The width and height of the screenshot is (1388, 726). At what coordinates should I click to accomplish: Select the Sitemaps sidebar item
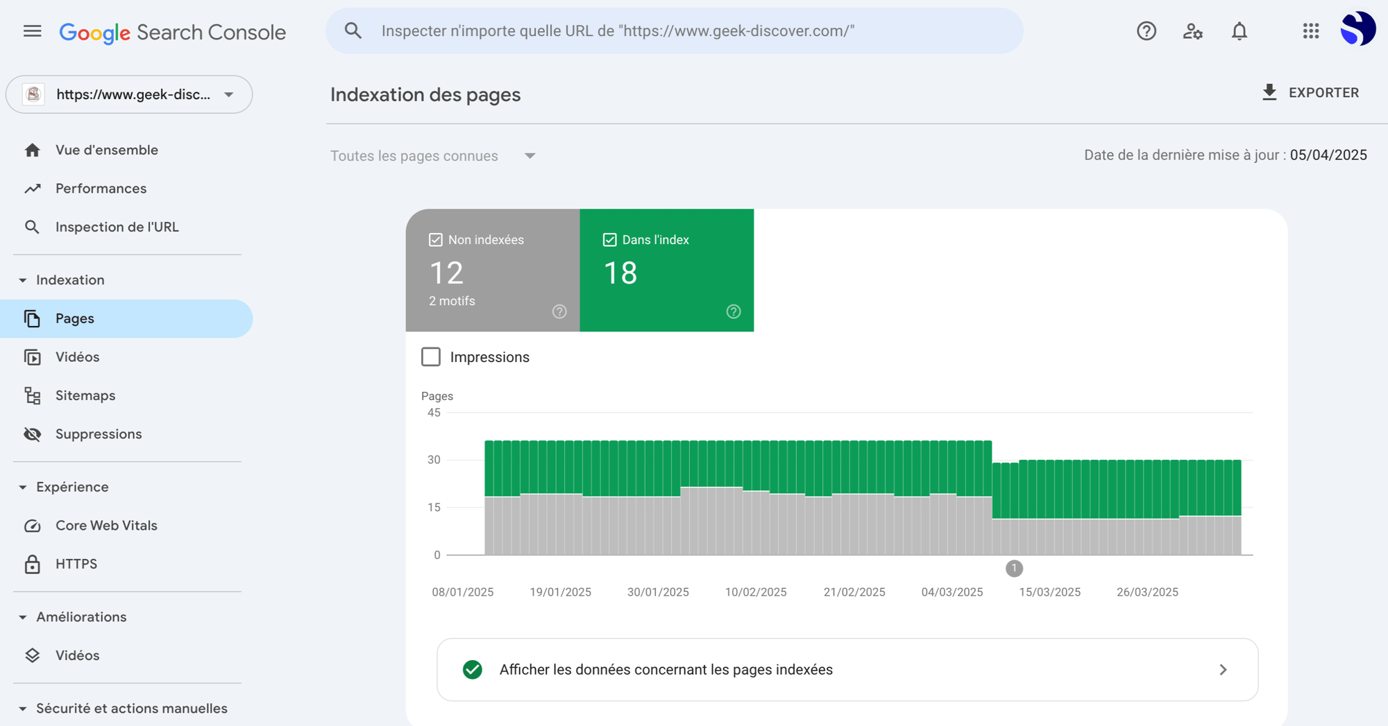(x=85, y=395)
